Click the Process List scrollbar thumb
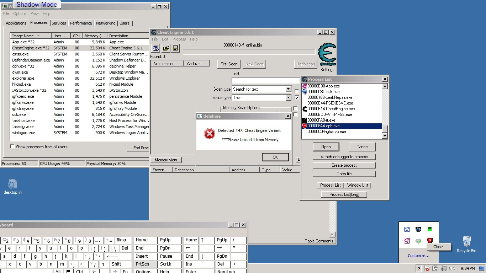 pos(385,129)
